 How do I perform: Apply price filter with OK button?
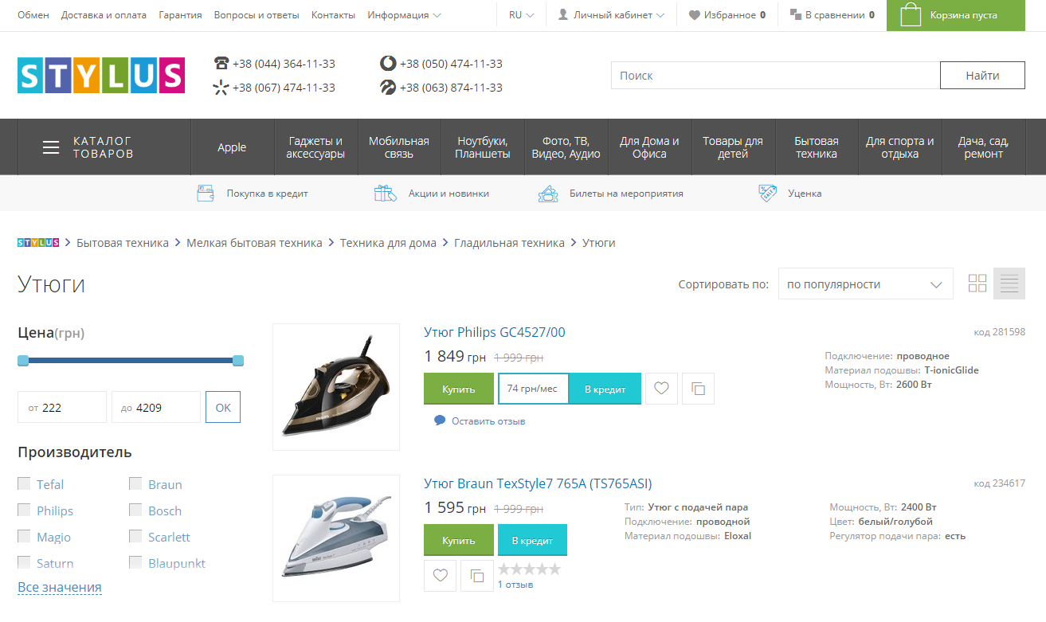(223, 407)
